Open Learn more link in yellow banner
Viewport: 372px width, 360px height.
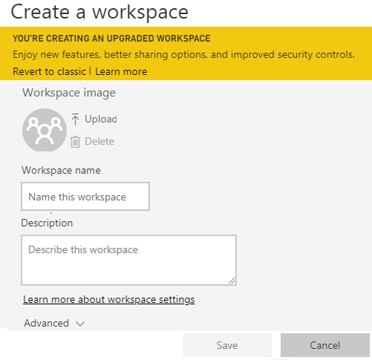(121, 71)
